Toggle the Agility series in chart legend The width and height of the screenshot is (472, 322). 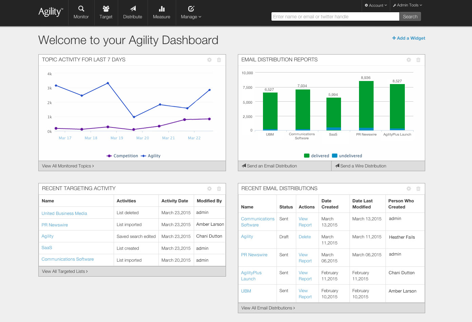(x=151, y=156)
